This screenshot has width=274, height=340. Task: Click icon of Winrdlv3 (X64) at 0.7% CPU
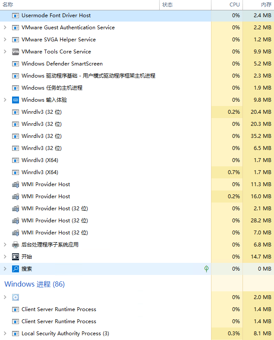click(x=16, y=172)
